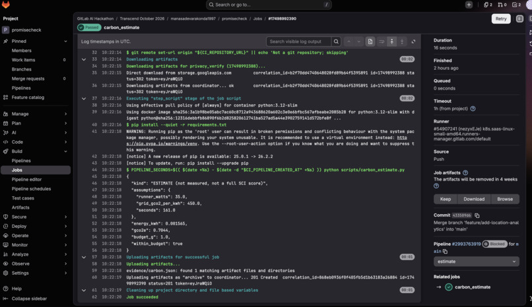The image size is (532, 307).
Task: Toggle the job details sidebar panel icon
Action: point(519,19)
